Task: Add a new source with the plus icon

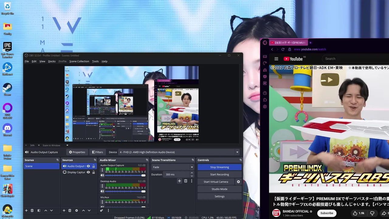Action: coord(64,210)
